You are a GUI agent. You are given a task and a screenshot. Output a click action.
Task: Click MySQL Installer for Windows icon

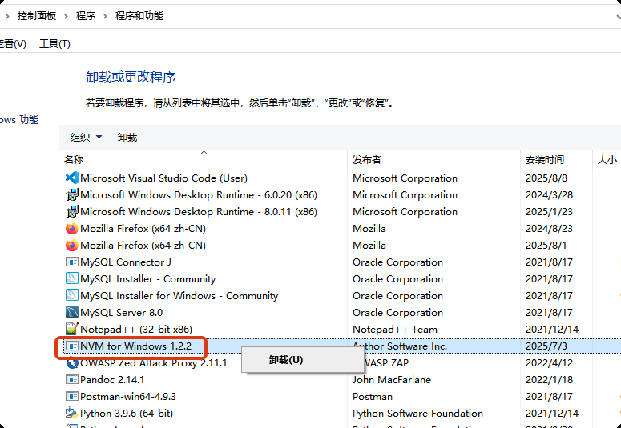[71, 296]
